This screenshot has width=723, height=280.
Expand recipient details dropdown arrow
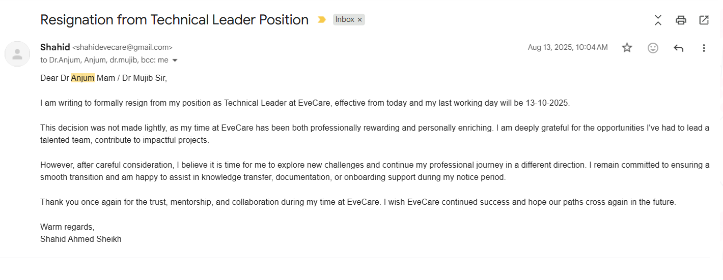coord(175,60)
